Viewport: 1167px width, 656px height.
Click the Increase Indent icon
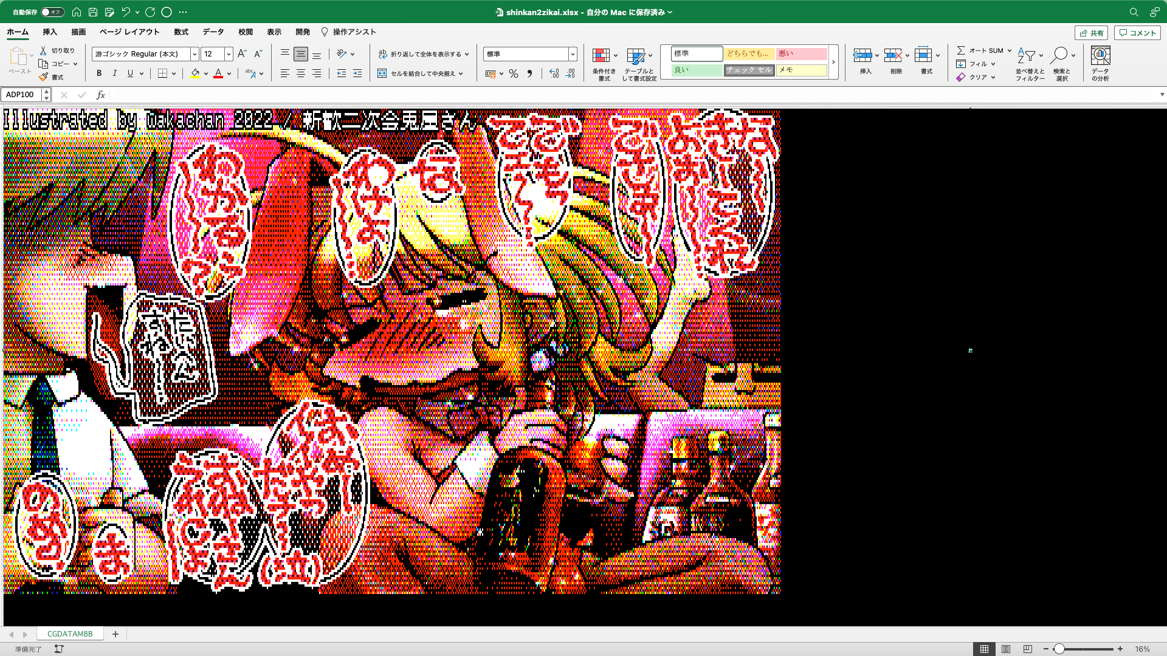coord(357,73)
